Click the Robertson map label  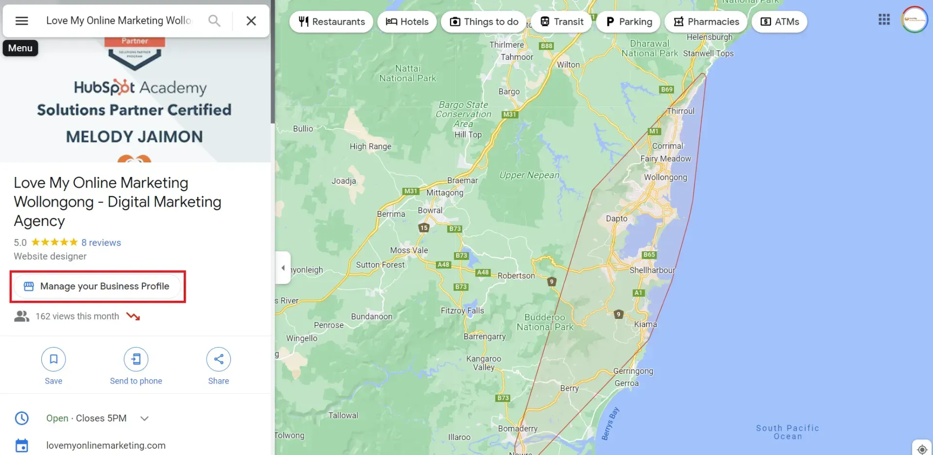tap(516, 276)
